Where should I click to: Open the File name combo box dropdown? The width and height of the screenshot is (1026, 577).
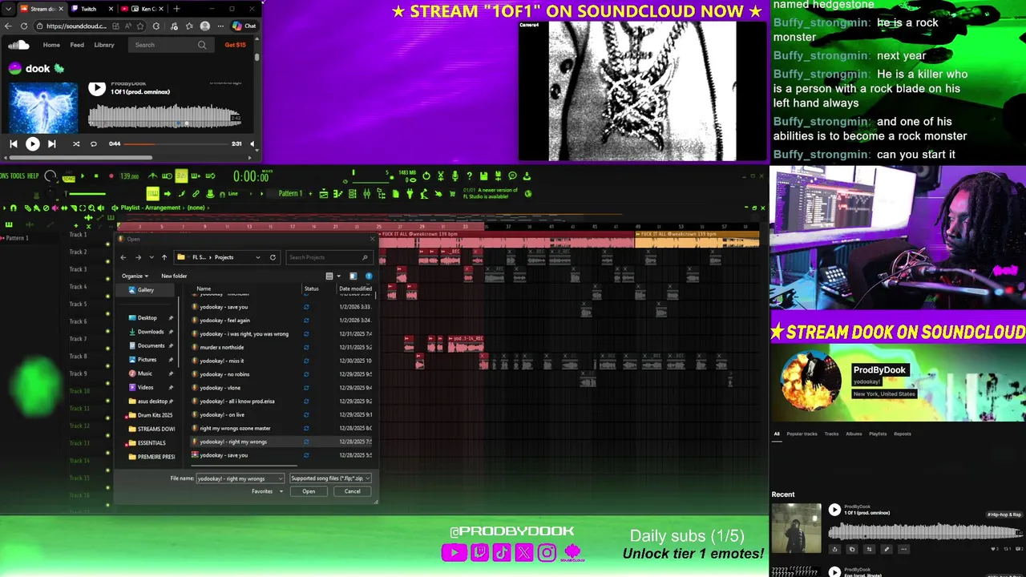[x=281, y=478]
